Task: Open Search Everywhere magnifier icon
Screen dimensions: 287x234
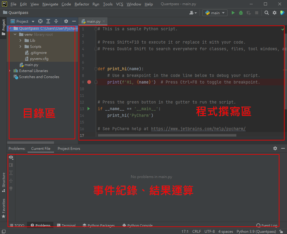Action: [x=266, y=13]
